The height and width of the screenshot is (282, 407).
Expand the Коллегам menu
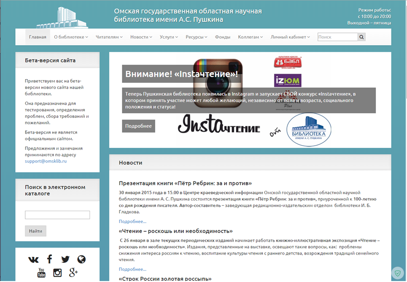(x=250, y=37)
